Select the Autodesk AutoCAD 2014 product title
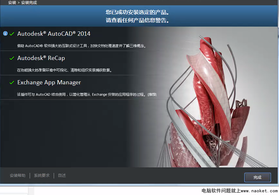The image size is (279, 195). (x=54, y=34)
